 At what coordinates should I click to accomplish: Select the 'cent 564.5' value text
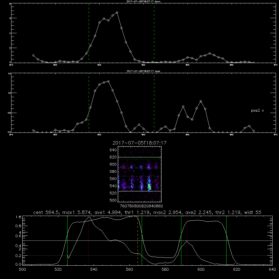coord(47,212)
